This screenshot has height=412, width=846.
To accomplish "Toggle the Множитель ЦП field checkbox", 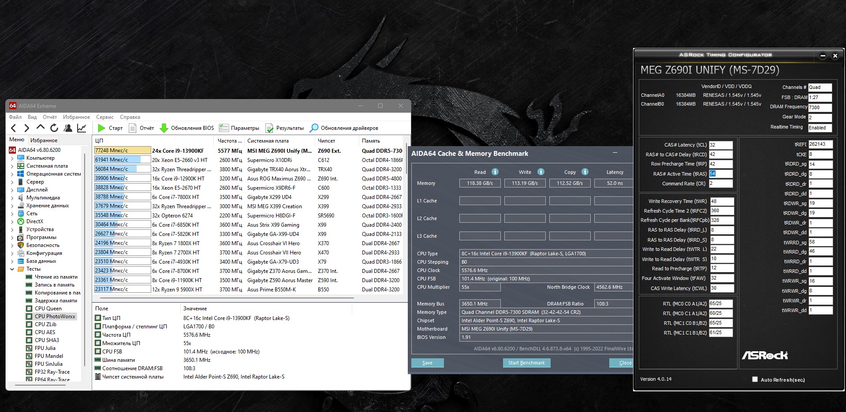I will coord(98,343).
